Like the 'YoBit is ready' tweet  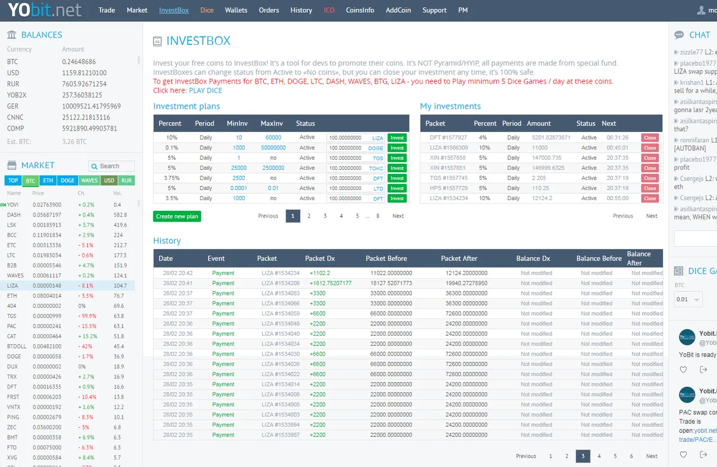point(683,369)
